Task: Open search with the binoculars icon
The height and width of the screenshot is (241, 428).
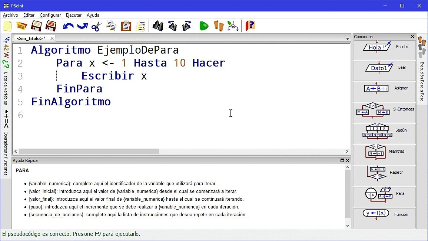Action: pyautogui.click(x=158, y=26)
